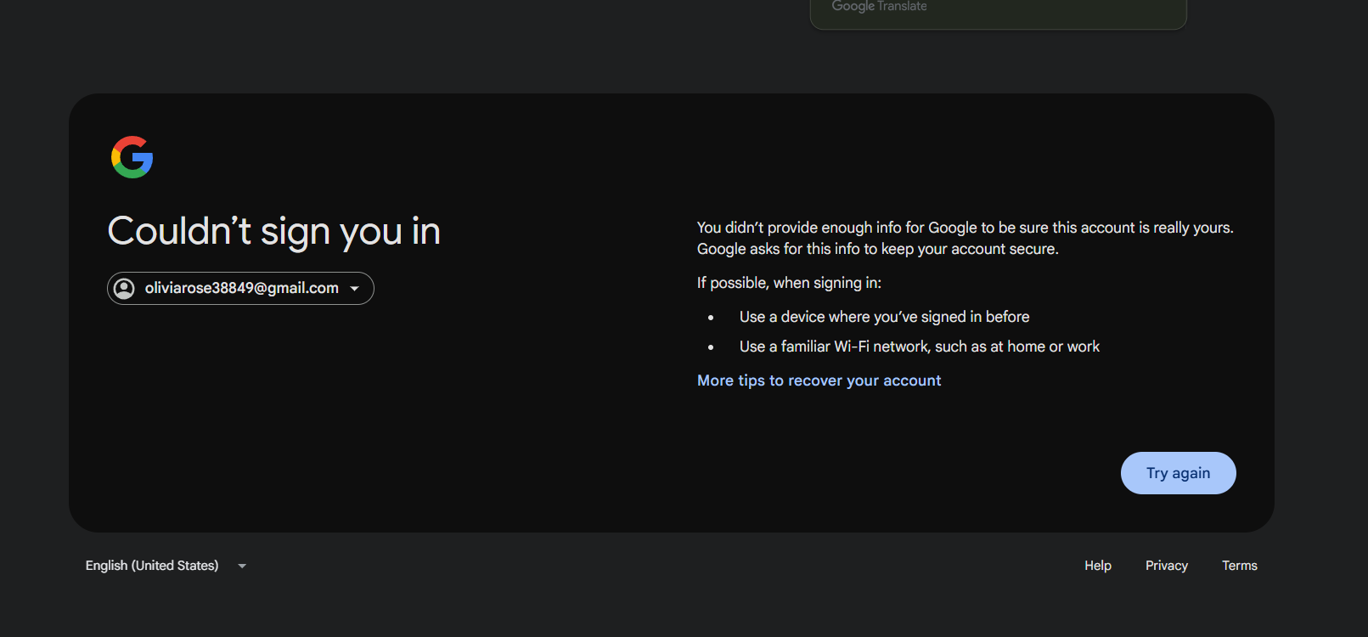Click text "Use a familiar Wi-Fi network" bullet
Screen dimensions: 1368x637
tap(919, 347)
